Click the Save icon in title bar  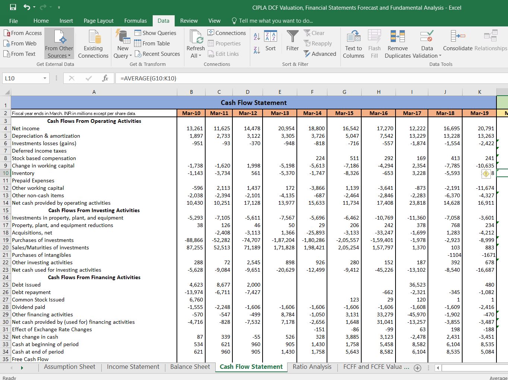pyautogui.click(x=13, y=7)
